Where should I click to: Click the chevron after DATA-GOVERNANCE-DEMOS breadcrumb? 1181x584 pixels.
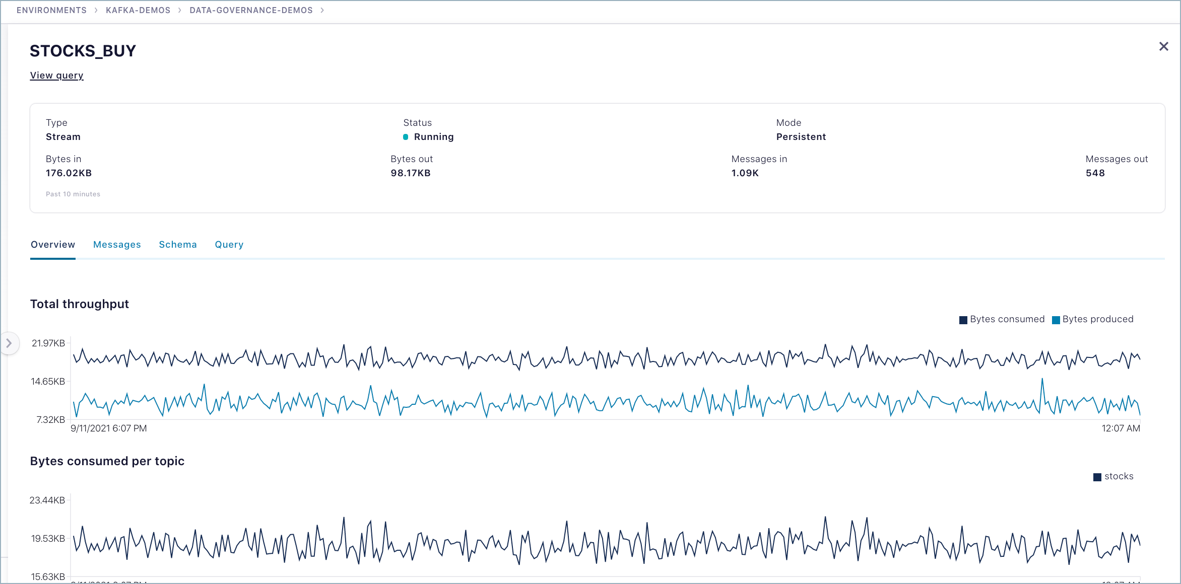coord(322,10)
